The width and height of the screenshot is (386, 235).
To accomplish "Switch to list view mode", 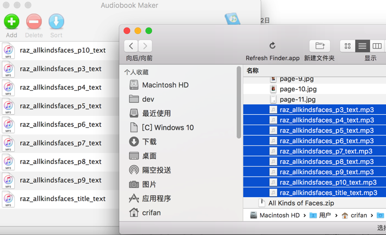I will click(x=362, y=46).
